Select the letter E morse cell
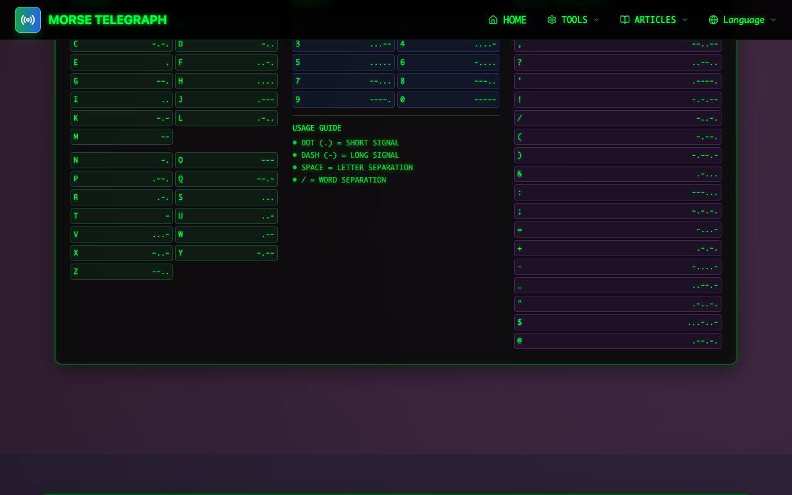 121,62
